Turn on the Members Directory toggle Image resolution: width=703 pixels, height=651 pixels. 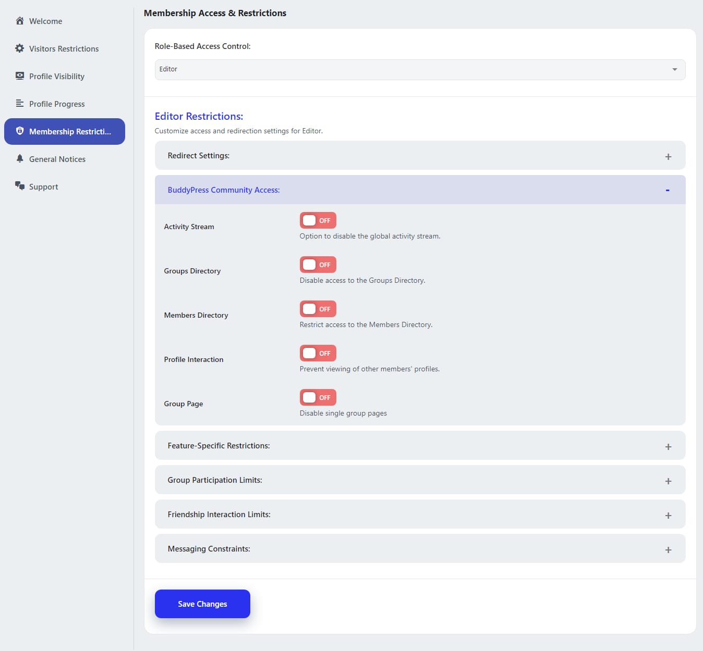[318, 309]
